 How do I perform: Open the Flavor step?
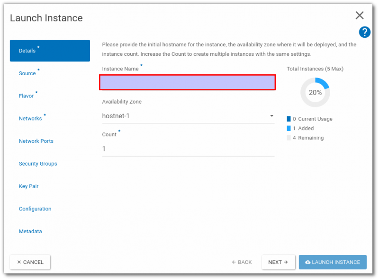(26, 96)
